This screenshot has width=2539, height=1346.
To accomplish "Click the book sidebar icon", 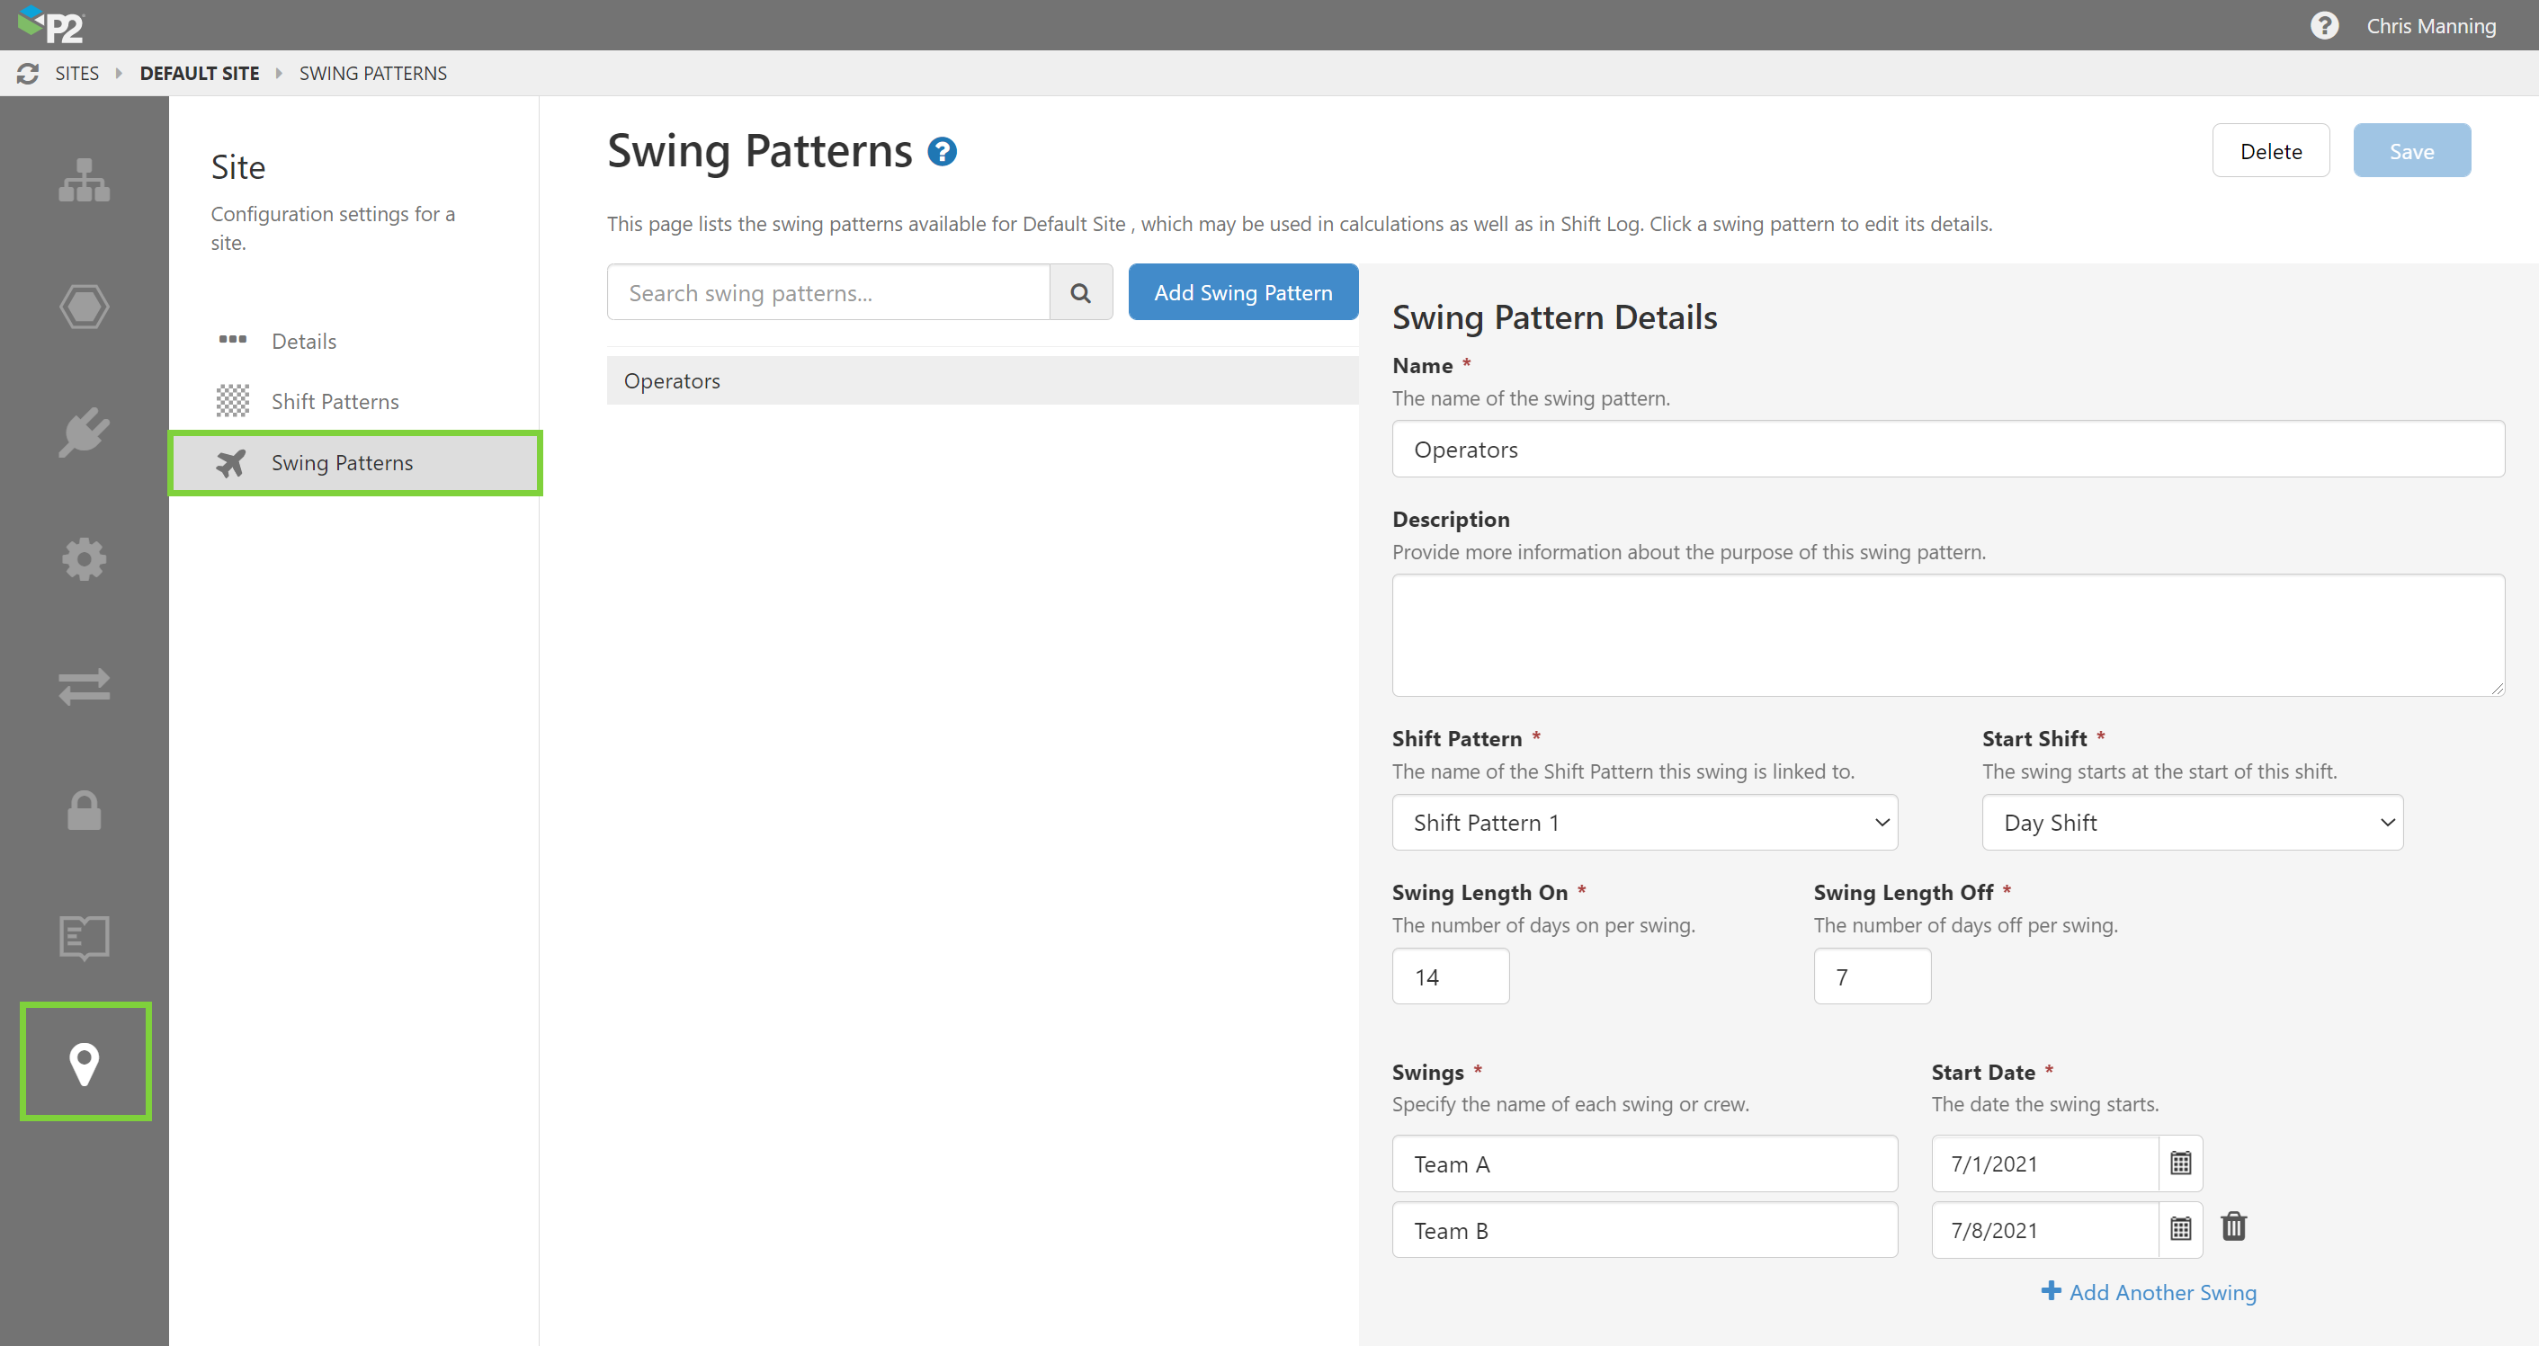I will point(84,937).
